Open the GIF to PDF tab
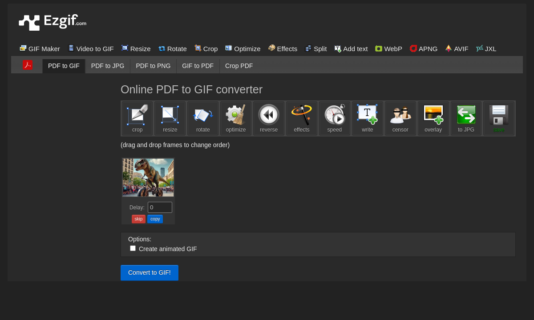 198,66
